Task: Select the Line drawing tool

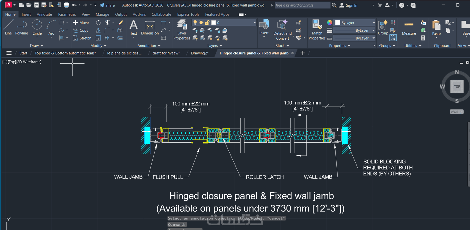Action: click(x=8, y=27)
